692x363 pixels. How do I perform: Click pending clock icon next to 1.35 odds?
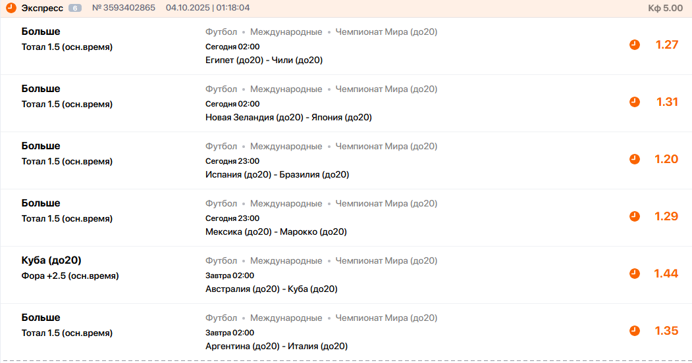(x=635, y=331)
